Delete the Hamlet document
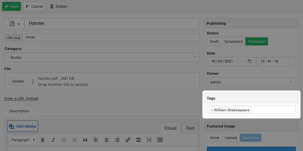The height and width of the screenshot is (151, 303). tap(58, 6)
